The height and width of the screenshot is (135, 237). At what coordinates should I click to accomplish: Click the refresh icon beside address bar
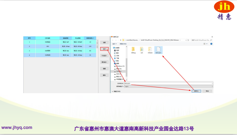pyautogui.click(x=189, y=40)
